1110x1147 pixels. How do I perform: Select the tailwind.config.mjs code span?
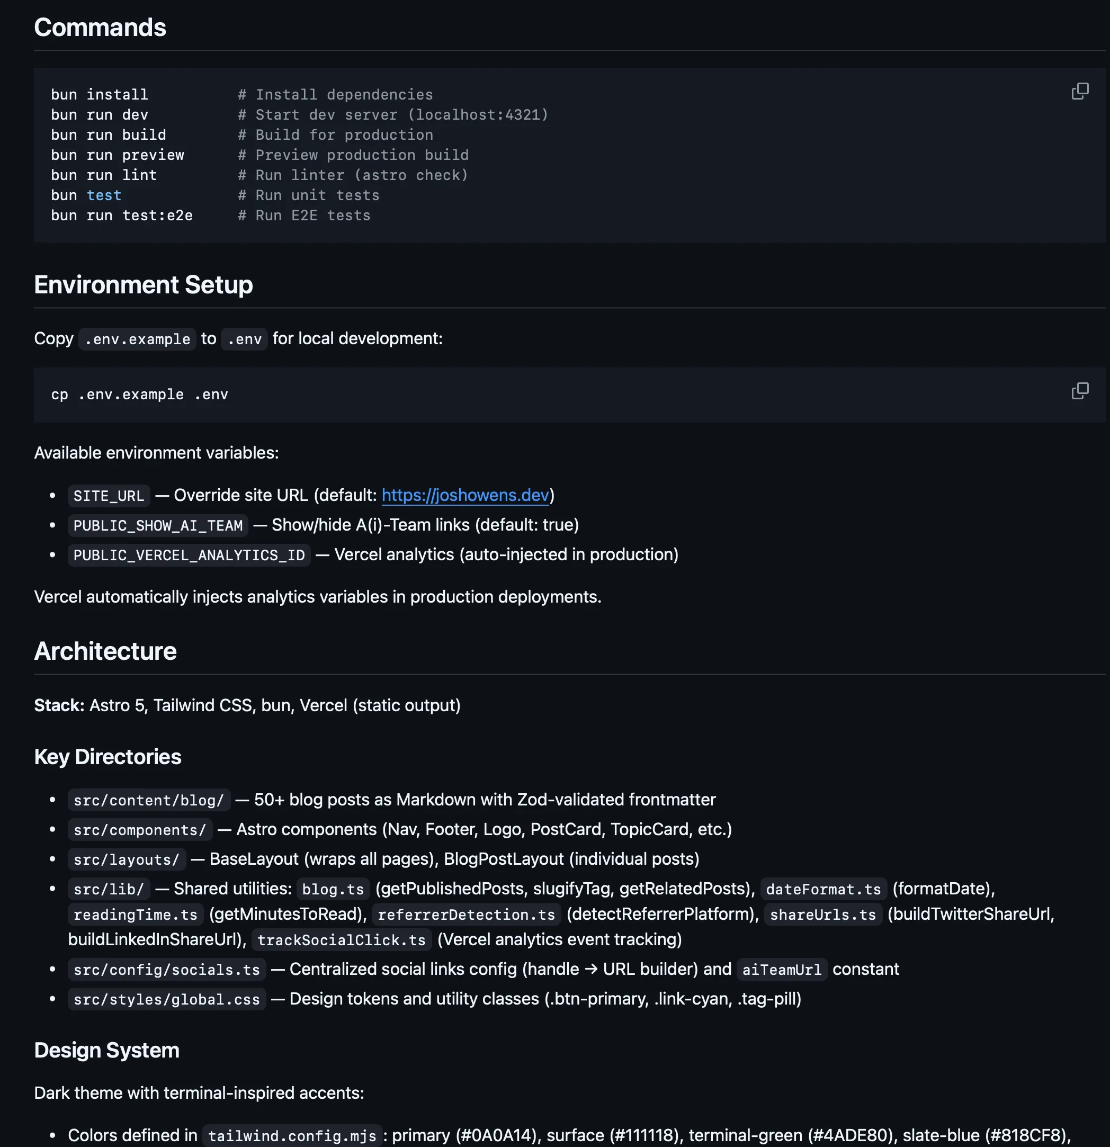pos(292,1135)
